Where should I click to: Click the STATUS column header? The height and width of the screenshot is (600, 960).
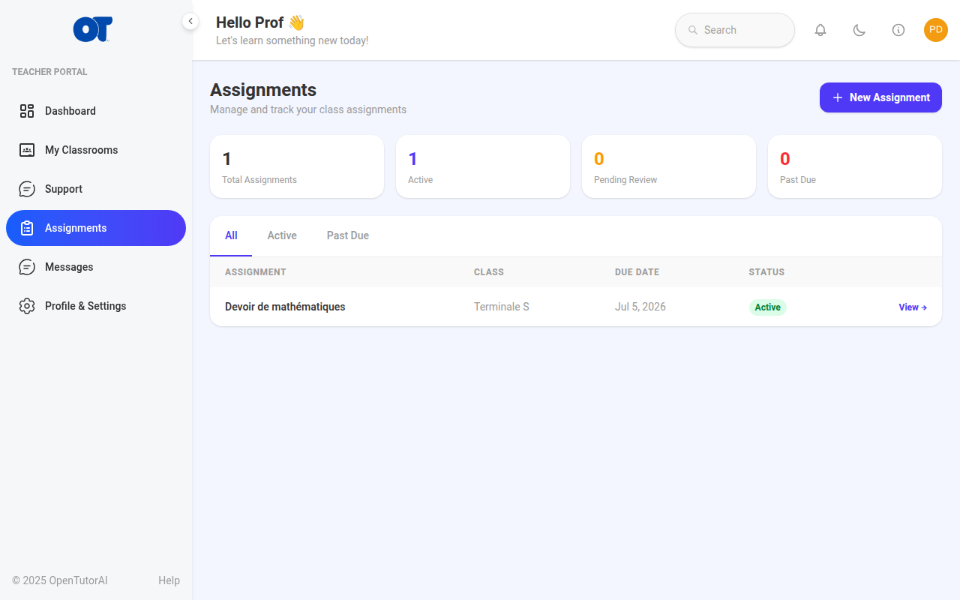tap(766, 272)
